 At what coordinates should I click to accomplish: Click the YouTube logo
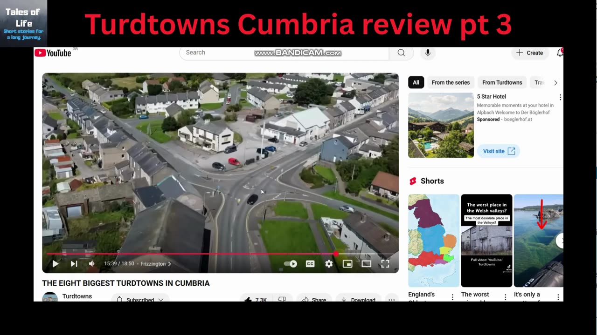click(53, 53)
